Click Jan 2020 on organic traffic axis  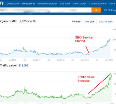point(109,60)
